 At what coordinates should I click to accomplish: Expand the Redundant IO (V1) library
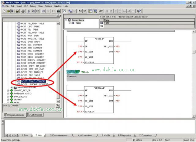[8, 94]
